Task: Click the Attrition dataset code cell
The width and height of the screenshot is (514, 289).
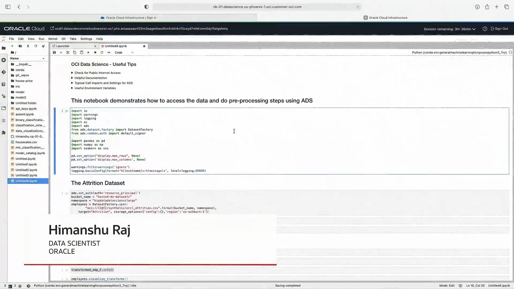Action: tap(290, 202)
